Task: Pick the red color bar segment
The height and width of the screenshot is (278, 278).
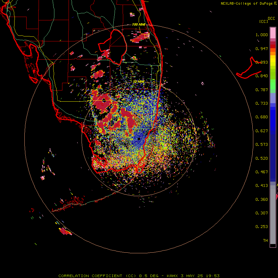Action: point(273,46)
